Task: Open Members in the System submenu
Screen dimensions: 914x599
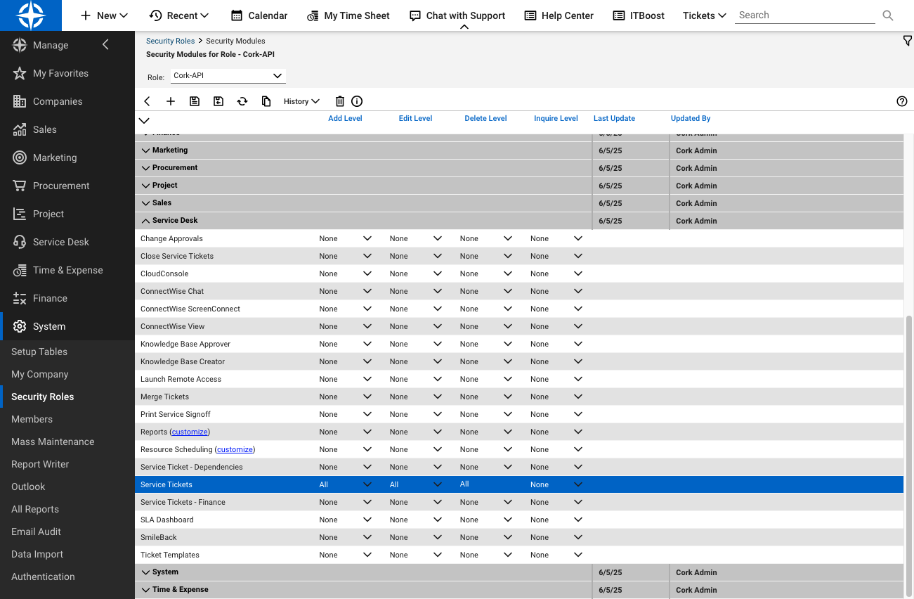Action: click(32, 419)
